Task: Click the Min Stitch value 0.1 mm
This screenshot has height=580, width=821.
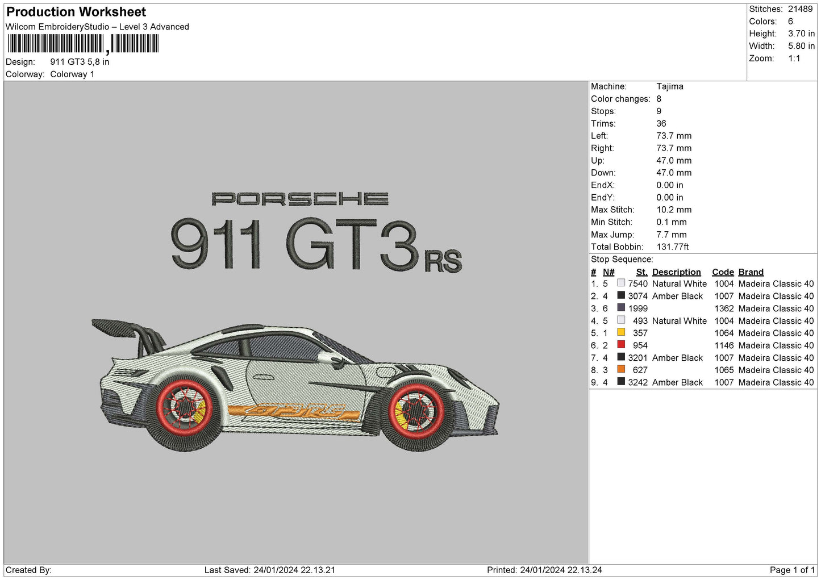Action: (672, 222)
